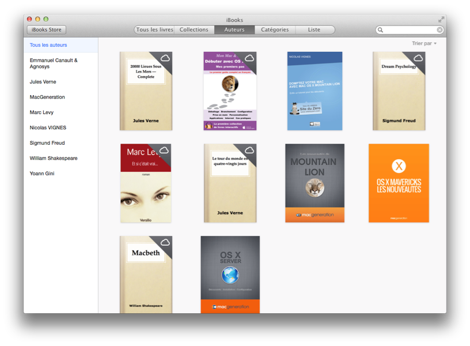470x346 pixels.
Task: Click cloud download icon on Débuter avec OS
Action: click(249, 58)
